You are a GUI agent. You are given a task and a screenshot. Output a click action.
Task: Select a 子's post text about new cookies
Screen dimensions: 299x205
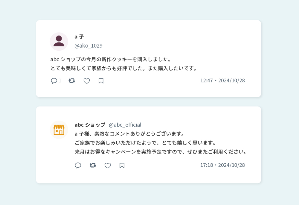(123, 64)
